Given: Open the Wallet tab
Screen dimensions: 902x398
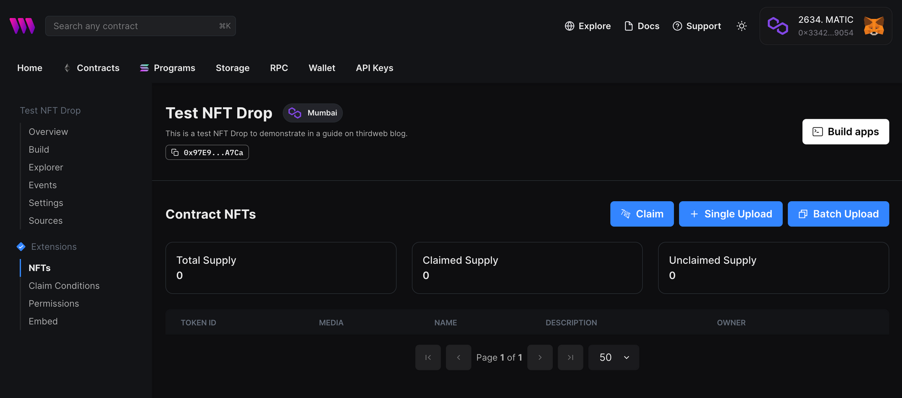Looking at the screenshot, I should 322,68.
